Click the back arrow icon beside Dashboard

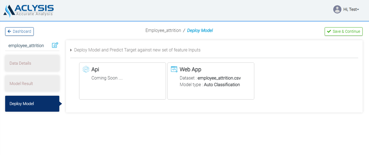click(9, 31)
